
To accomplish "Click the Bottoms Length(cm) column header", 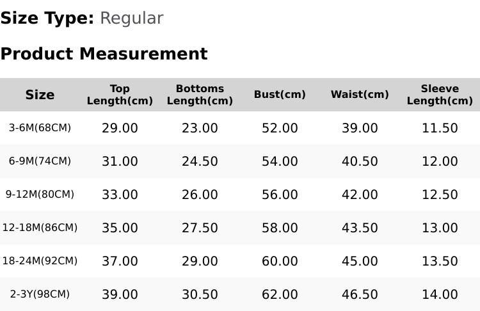I will pyautogui.click(x=200, y=95).
